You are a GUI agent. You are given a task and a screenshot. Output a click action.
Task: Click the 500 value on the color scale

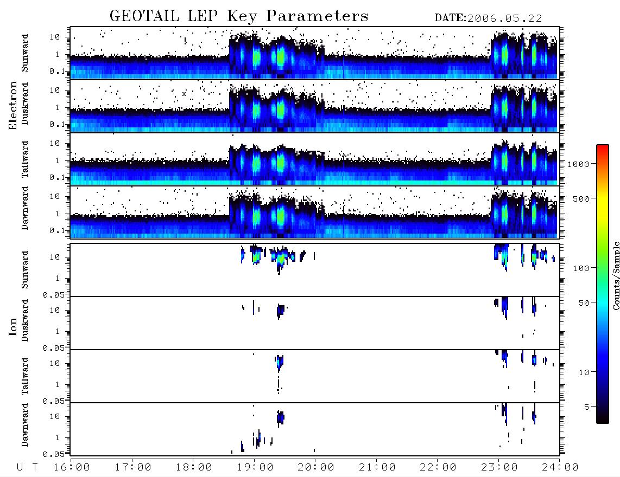pyautogui.click(x=581, y=198)
